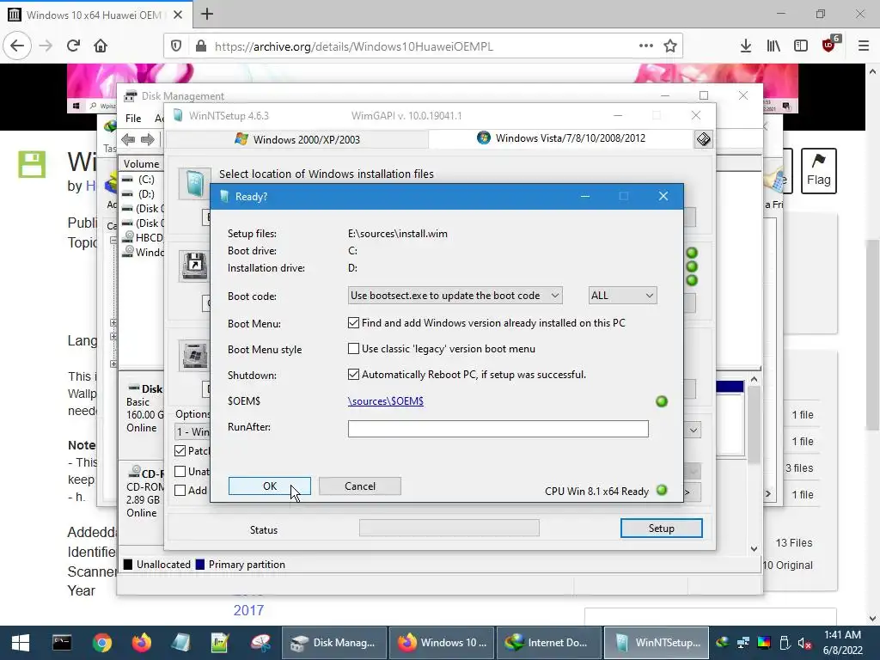The height and width of the screenshot is (660, 880).
Task: Open the \sources\$OEM$ link
Action: click(x=386, y=400)
